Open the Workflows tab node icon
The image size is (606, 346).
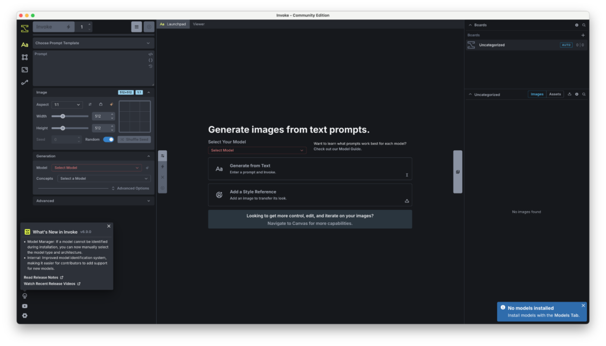click(x=25, y=57)
